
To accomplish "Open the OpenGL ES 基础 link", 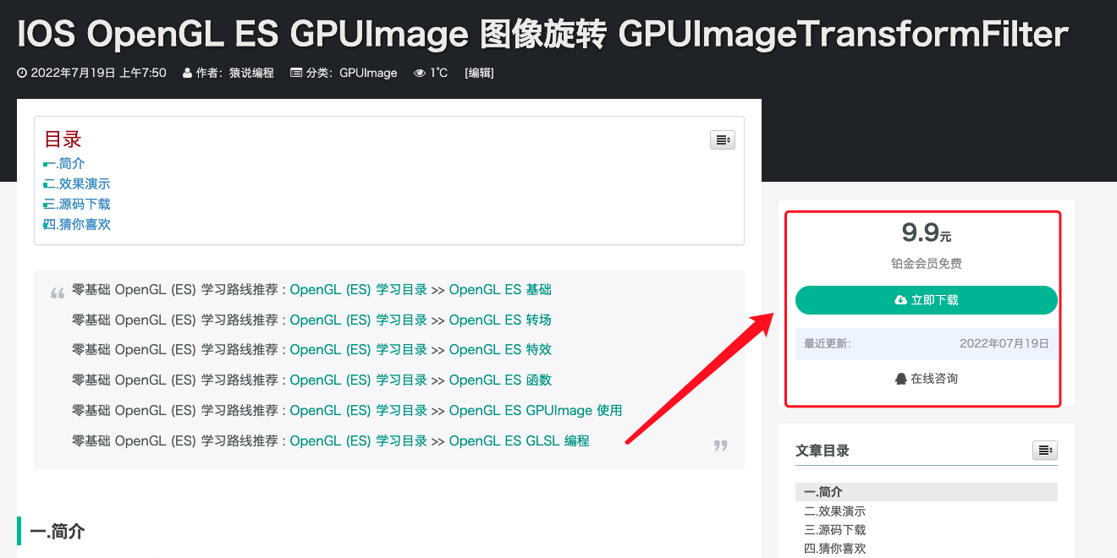I will [500, 289].
